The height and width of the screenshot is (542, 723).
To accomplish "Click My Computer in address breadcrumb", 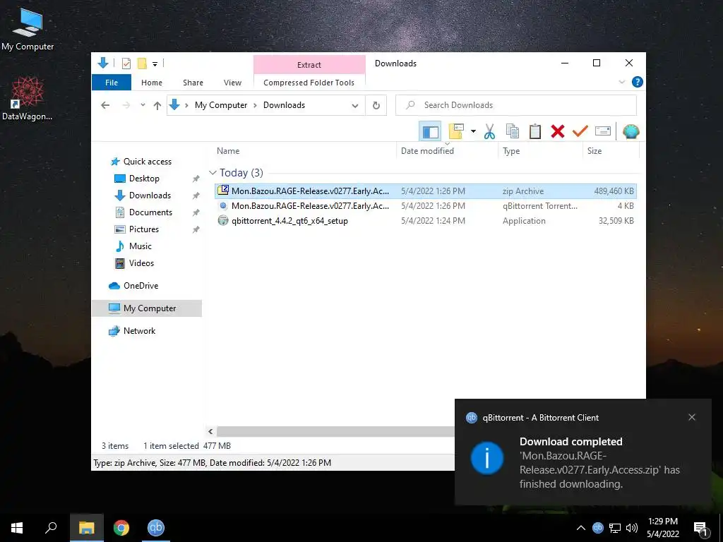I will click(x=221, y=105).
